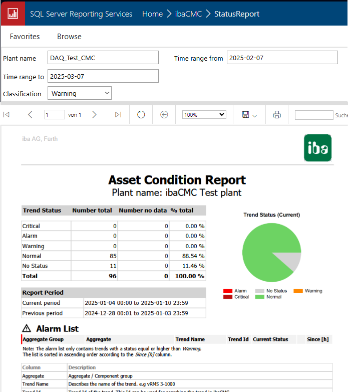Viewport: 348px width, 392px height.
Task: Open the save export menu
Action: click(245, 115)
